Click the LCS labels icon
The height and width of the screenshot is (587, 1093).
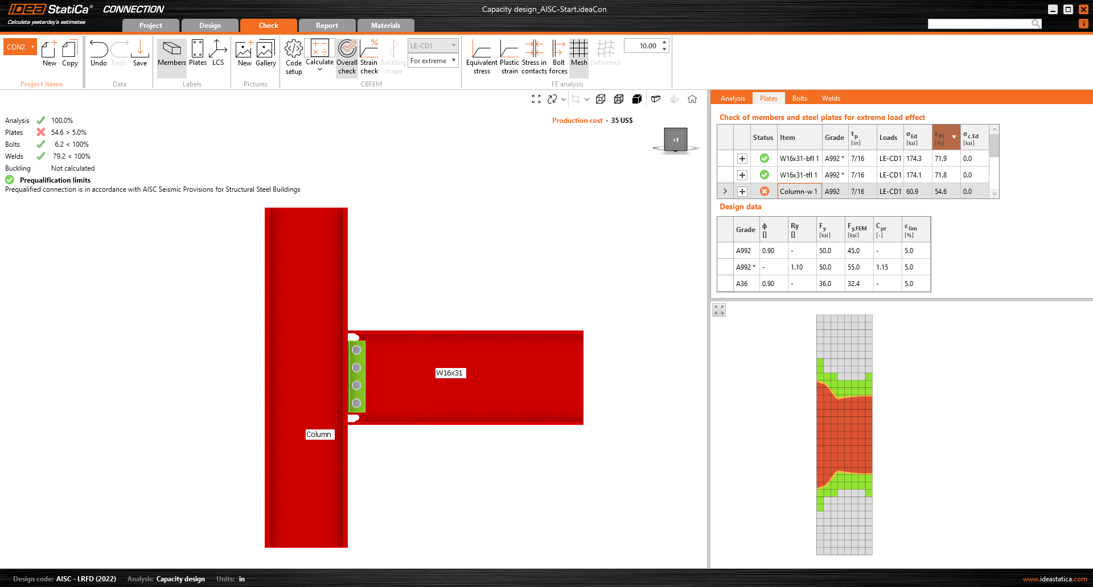click(218, 53)
